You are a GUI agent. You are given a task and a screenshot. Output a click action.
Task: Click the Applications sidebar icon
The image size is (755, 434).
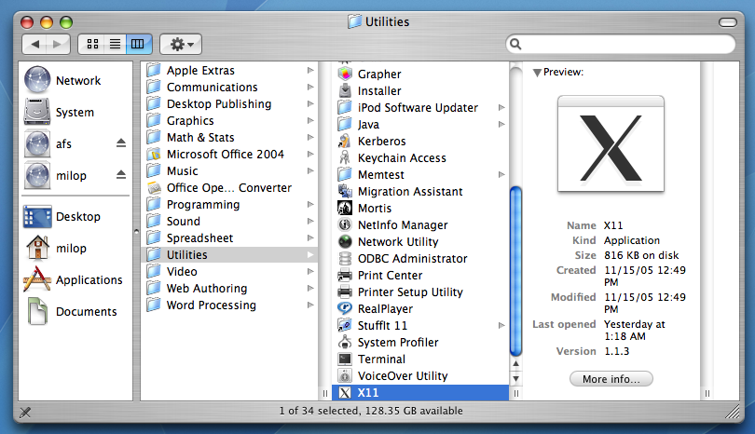pyautogui.click(x=37, y=279)
